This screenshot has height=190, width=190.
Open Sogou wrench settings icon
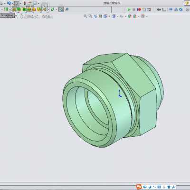(x=174, y=187)
